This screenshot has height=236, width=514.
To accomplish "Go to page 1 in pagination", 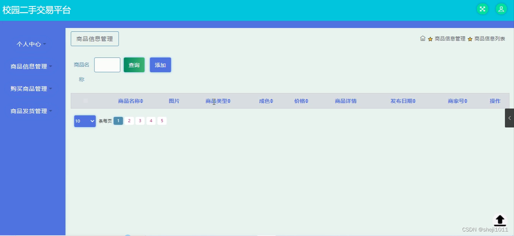I will [x=118, y=121].
